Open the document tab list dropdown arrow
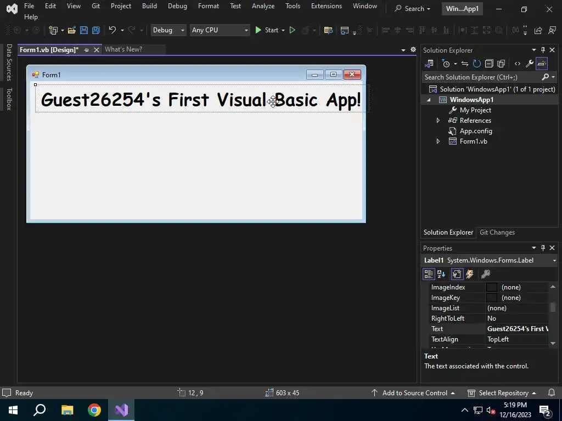Screen dimensions: 562x421 (x=403, y=50)
